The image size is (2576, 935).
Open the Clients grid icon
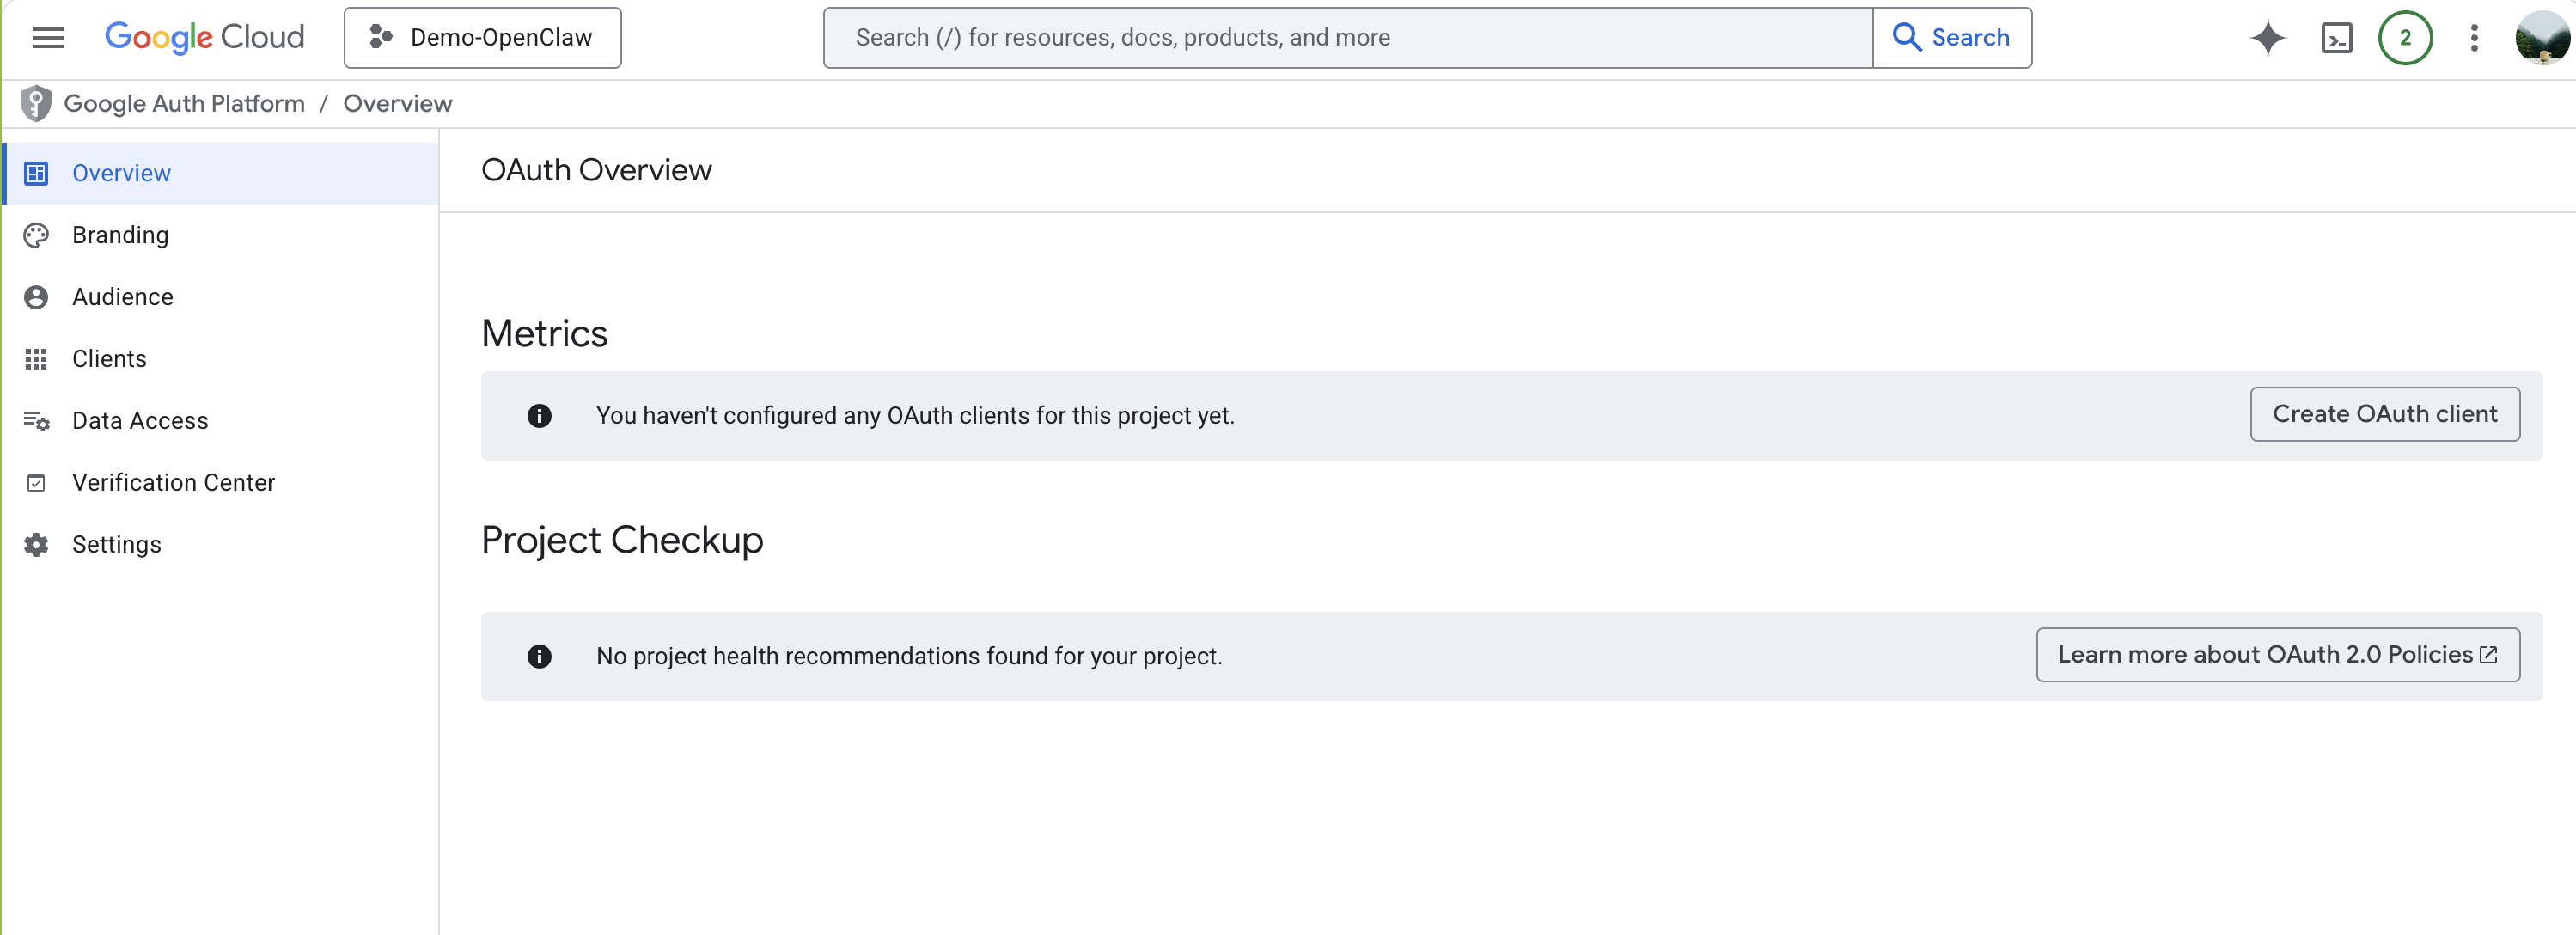pyautogui.click(x=36, y=358)
